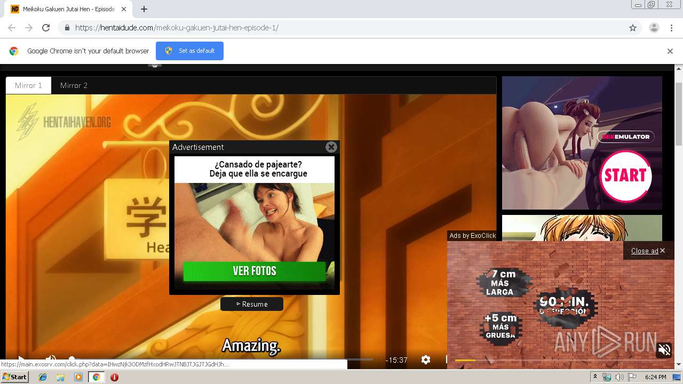Switch to Mirror 2 tab
Screen dimensions: 683x384
74,85
